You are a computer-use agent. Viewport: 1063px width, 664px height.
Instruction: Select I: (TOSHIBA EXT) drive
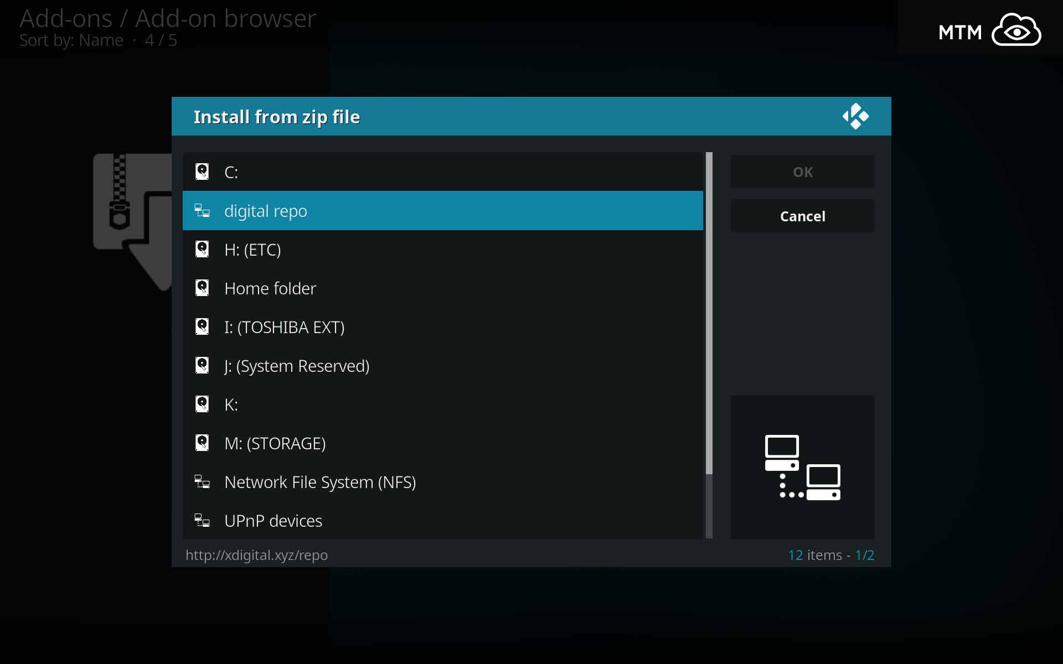coord(443,326)
